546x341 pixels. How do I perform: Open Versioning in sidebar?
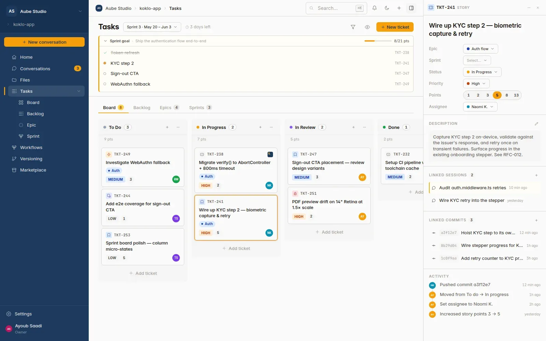(x=46, y=159)
